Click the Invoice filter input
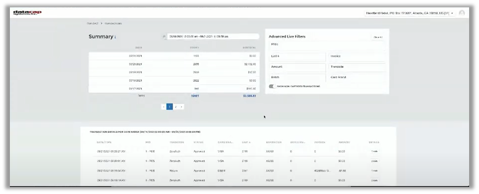Screen dimensions: 479x194 pyautogui.click(x=357, y=57)
